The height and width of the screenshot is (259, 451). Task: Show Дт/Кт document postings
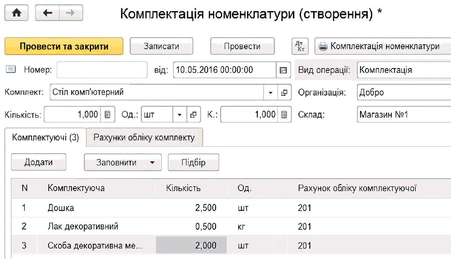(x=300, y=46)
